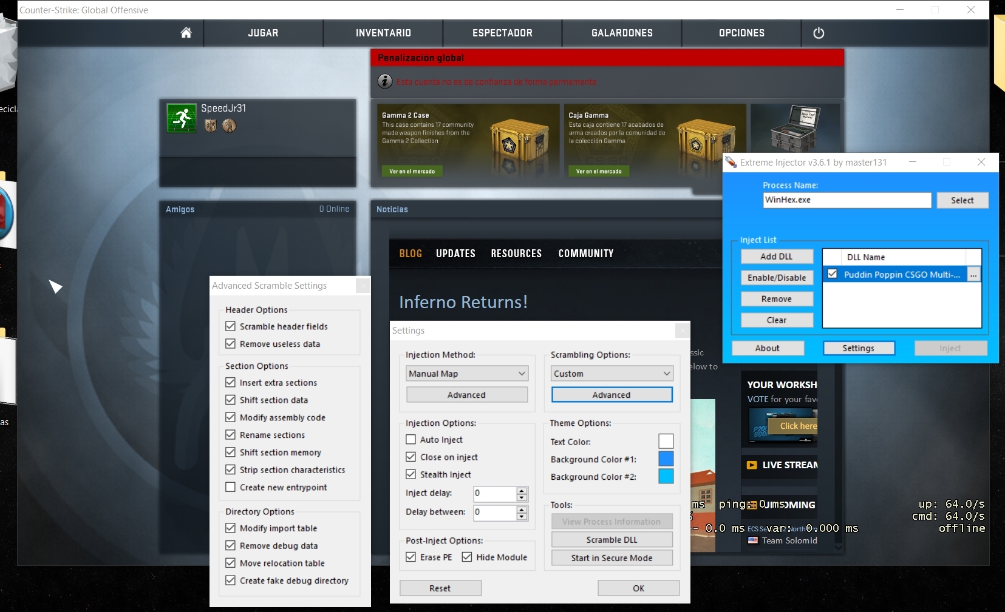The image size is (1005, 612).
Task: Click the Scramble DLL tool button
Action: [x=612, y=540]
